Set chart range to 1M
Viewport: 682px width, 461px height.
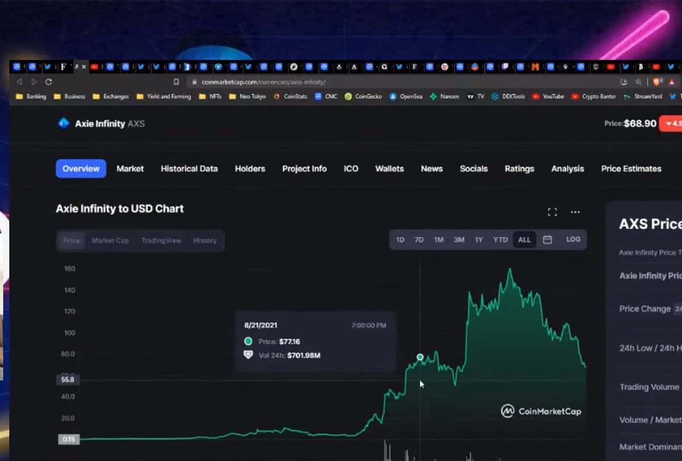click(439, 240)
